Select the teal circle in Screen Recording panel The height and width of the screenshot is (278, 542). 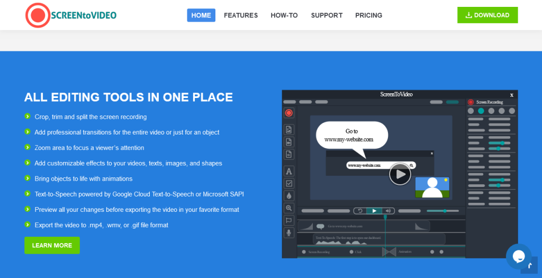point(481,111)
